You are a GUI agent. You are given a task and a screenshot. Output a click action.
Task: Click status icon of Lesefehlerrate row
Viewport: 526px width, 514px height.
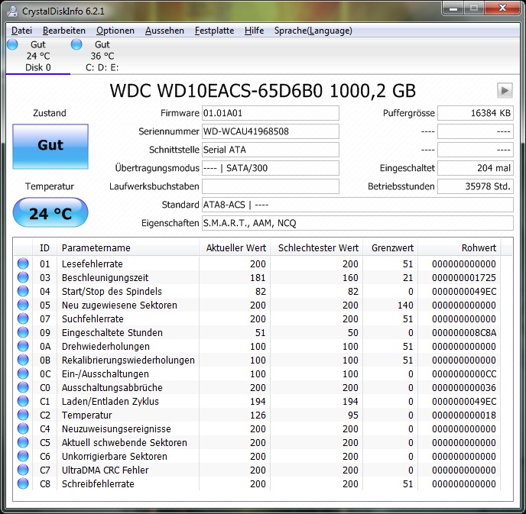pos(23,263)
